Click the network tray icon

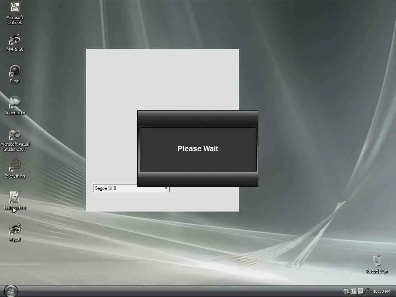point(346,291)
